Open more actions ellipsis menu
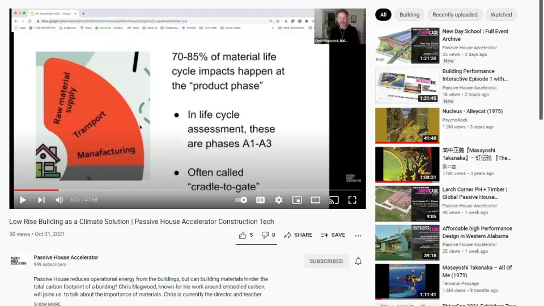The height and width of the screenshot is (306, 544). [358, 236]
